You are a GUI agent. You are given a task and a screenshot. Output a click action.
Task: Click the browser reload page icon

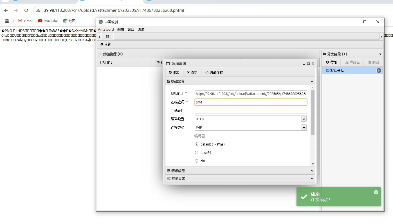[26, 10]
